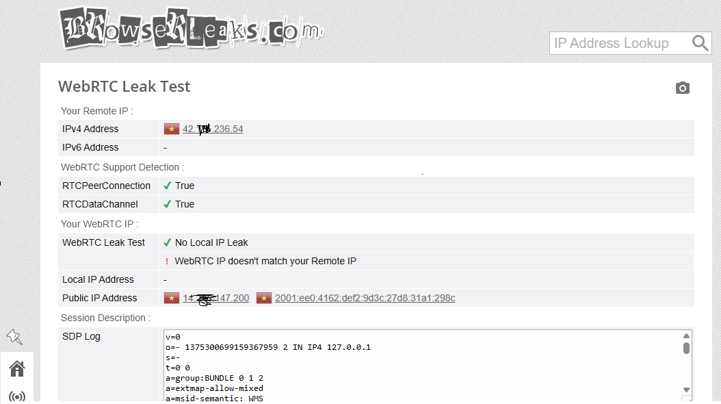Open the home icon in sidebar
Viewport: 721px width, 404px height.
click(17, 368)
